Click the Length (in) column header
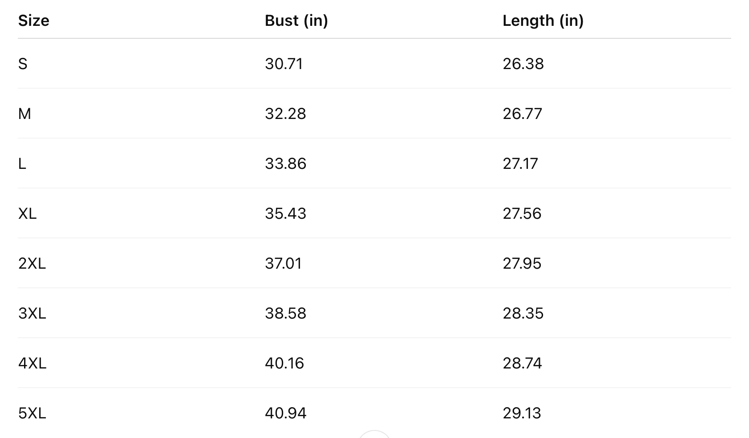 point(543,20)
